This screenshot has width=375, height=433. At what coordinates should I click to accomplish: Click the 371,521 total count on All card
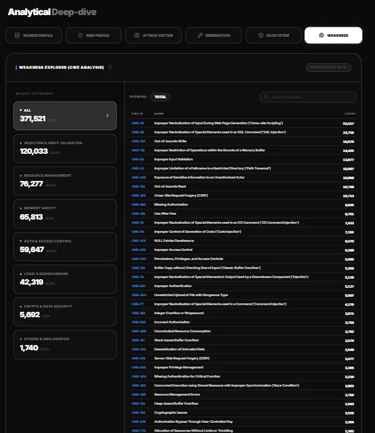[x=33, y=119]
